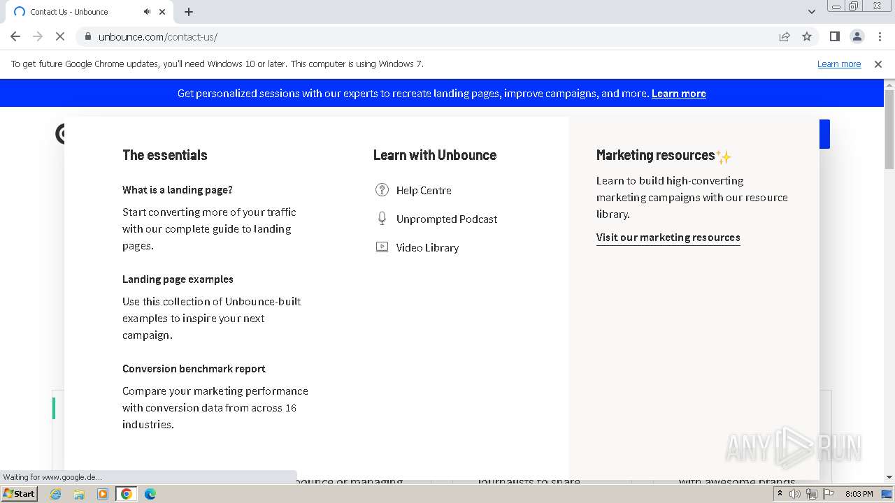Click the scrollbar up arrow
Image resolution: width=895 pixels, height=503 pixels.
[889, 85]
